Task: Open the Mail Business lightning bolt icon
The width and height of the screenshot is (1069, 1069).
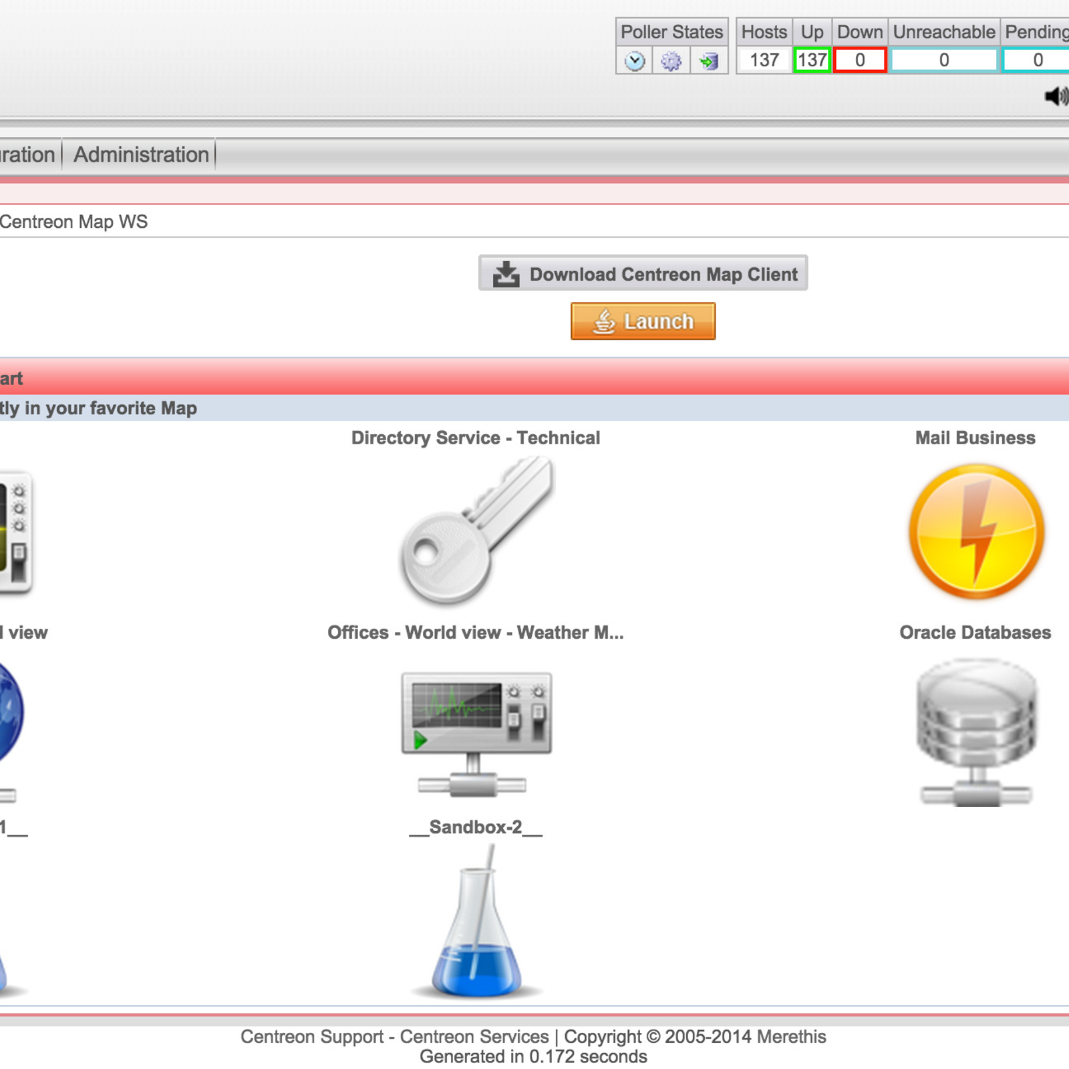Action: (x=976, y=531)
